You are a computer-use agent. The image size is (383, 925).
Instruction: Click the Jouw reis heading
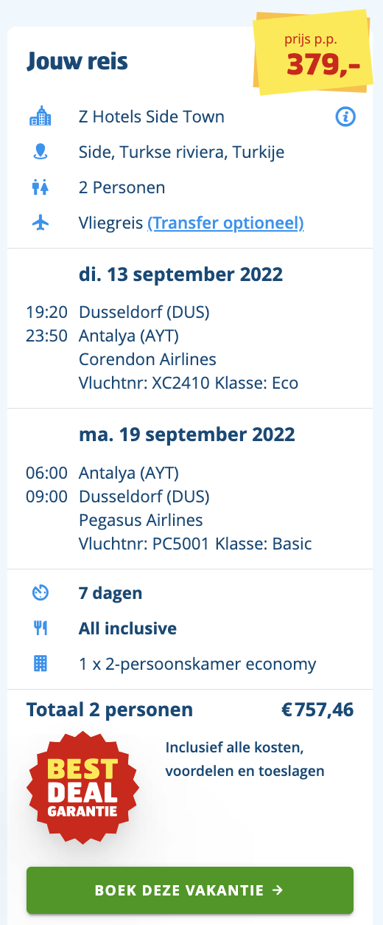(77, 61)
